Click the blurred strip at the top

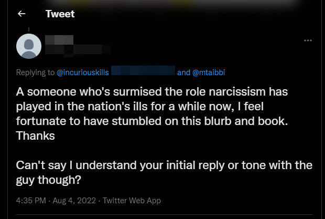[162, 2]
